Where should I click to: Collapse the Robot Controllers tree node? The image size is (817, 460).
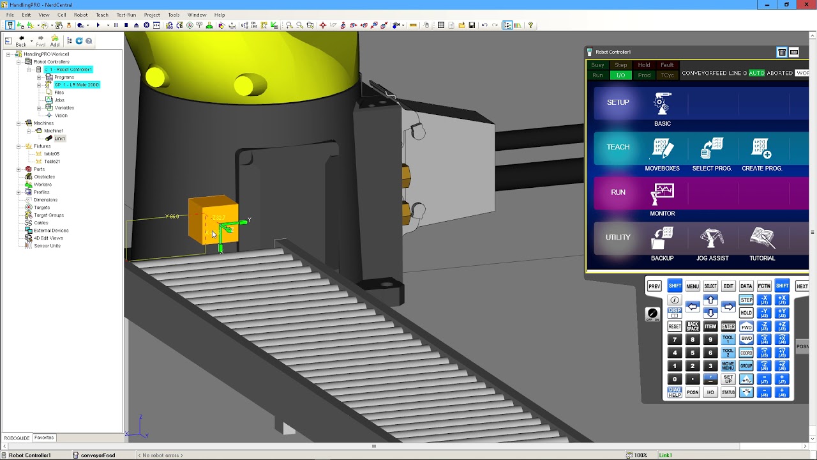click(x=19, y=62)
